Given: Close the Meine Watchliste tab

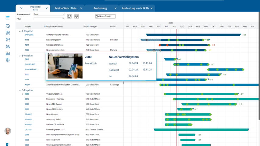Looking at the screenshot, I should click(x=81, y=9).
